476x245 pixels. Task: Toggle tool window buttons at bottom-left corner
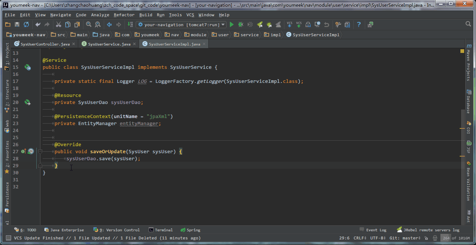(7, 238)
